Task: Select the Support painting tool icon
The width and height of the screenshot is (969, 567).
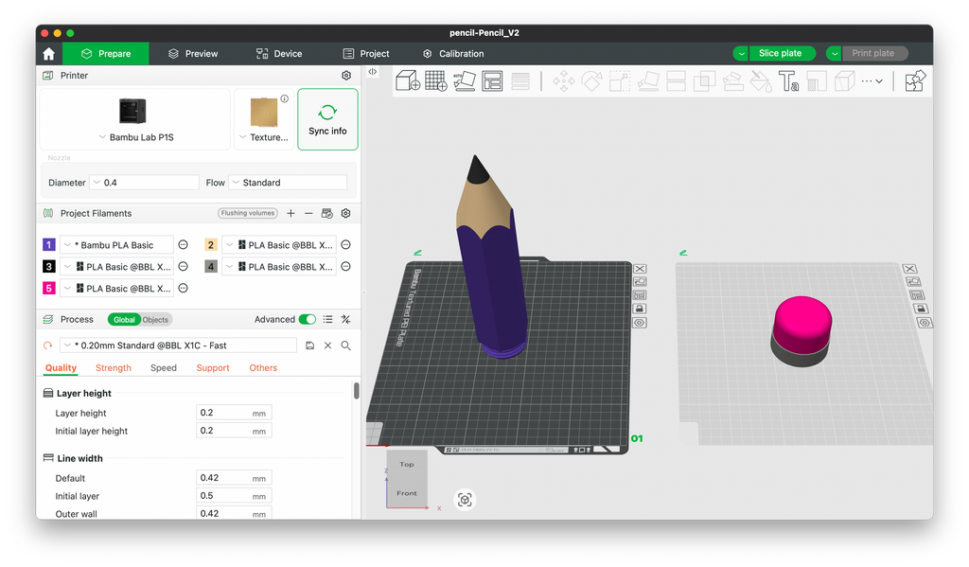Action: 732,81
